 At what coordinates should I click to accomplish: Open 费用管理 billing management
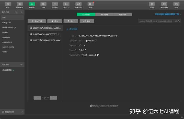tap(164, 5)
